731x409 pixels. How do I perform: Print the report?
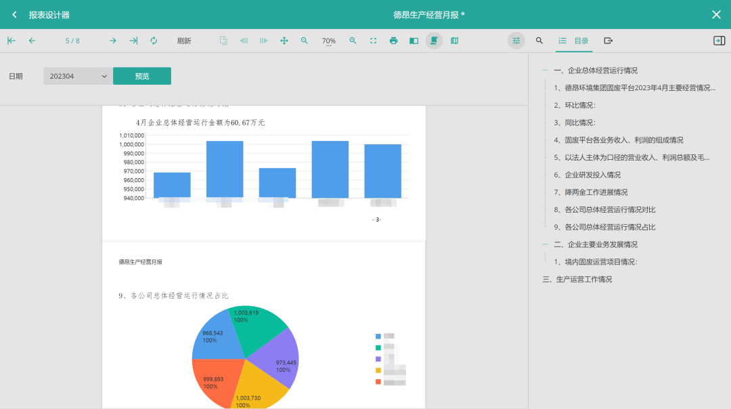(x=393, y=41)
